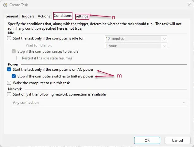
Task: Open the Triggers tab
Action: pos(28,16)
